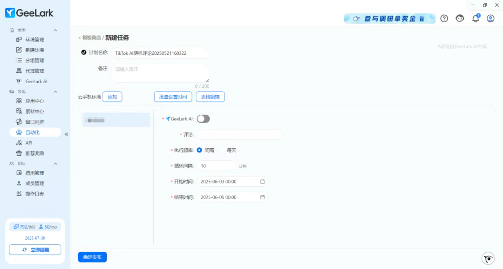
Task: Click the 评论 comment input field
Action: 240,135
